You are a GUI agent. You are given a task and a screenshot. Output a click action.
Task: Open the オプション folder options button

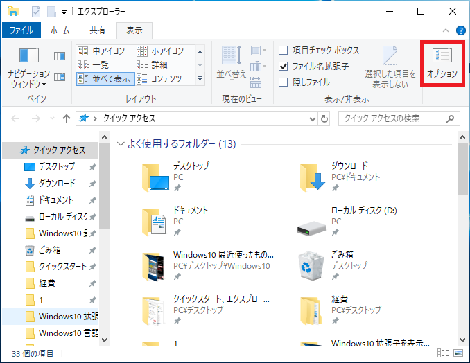pos(442,64)
